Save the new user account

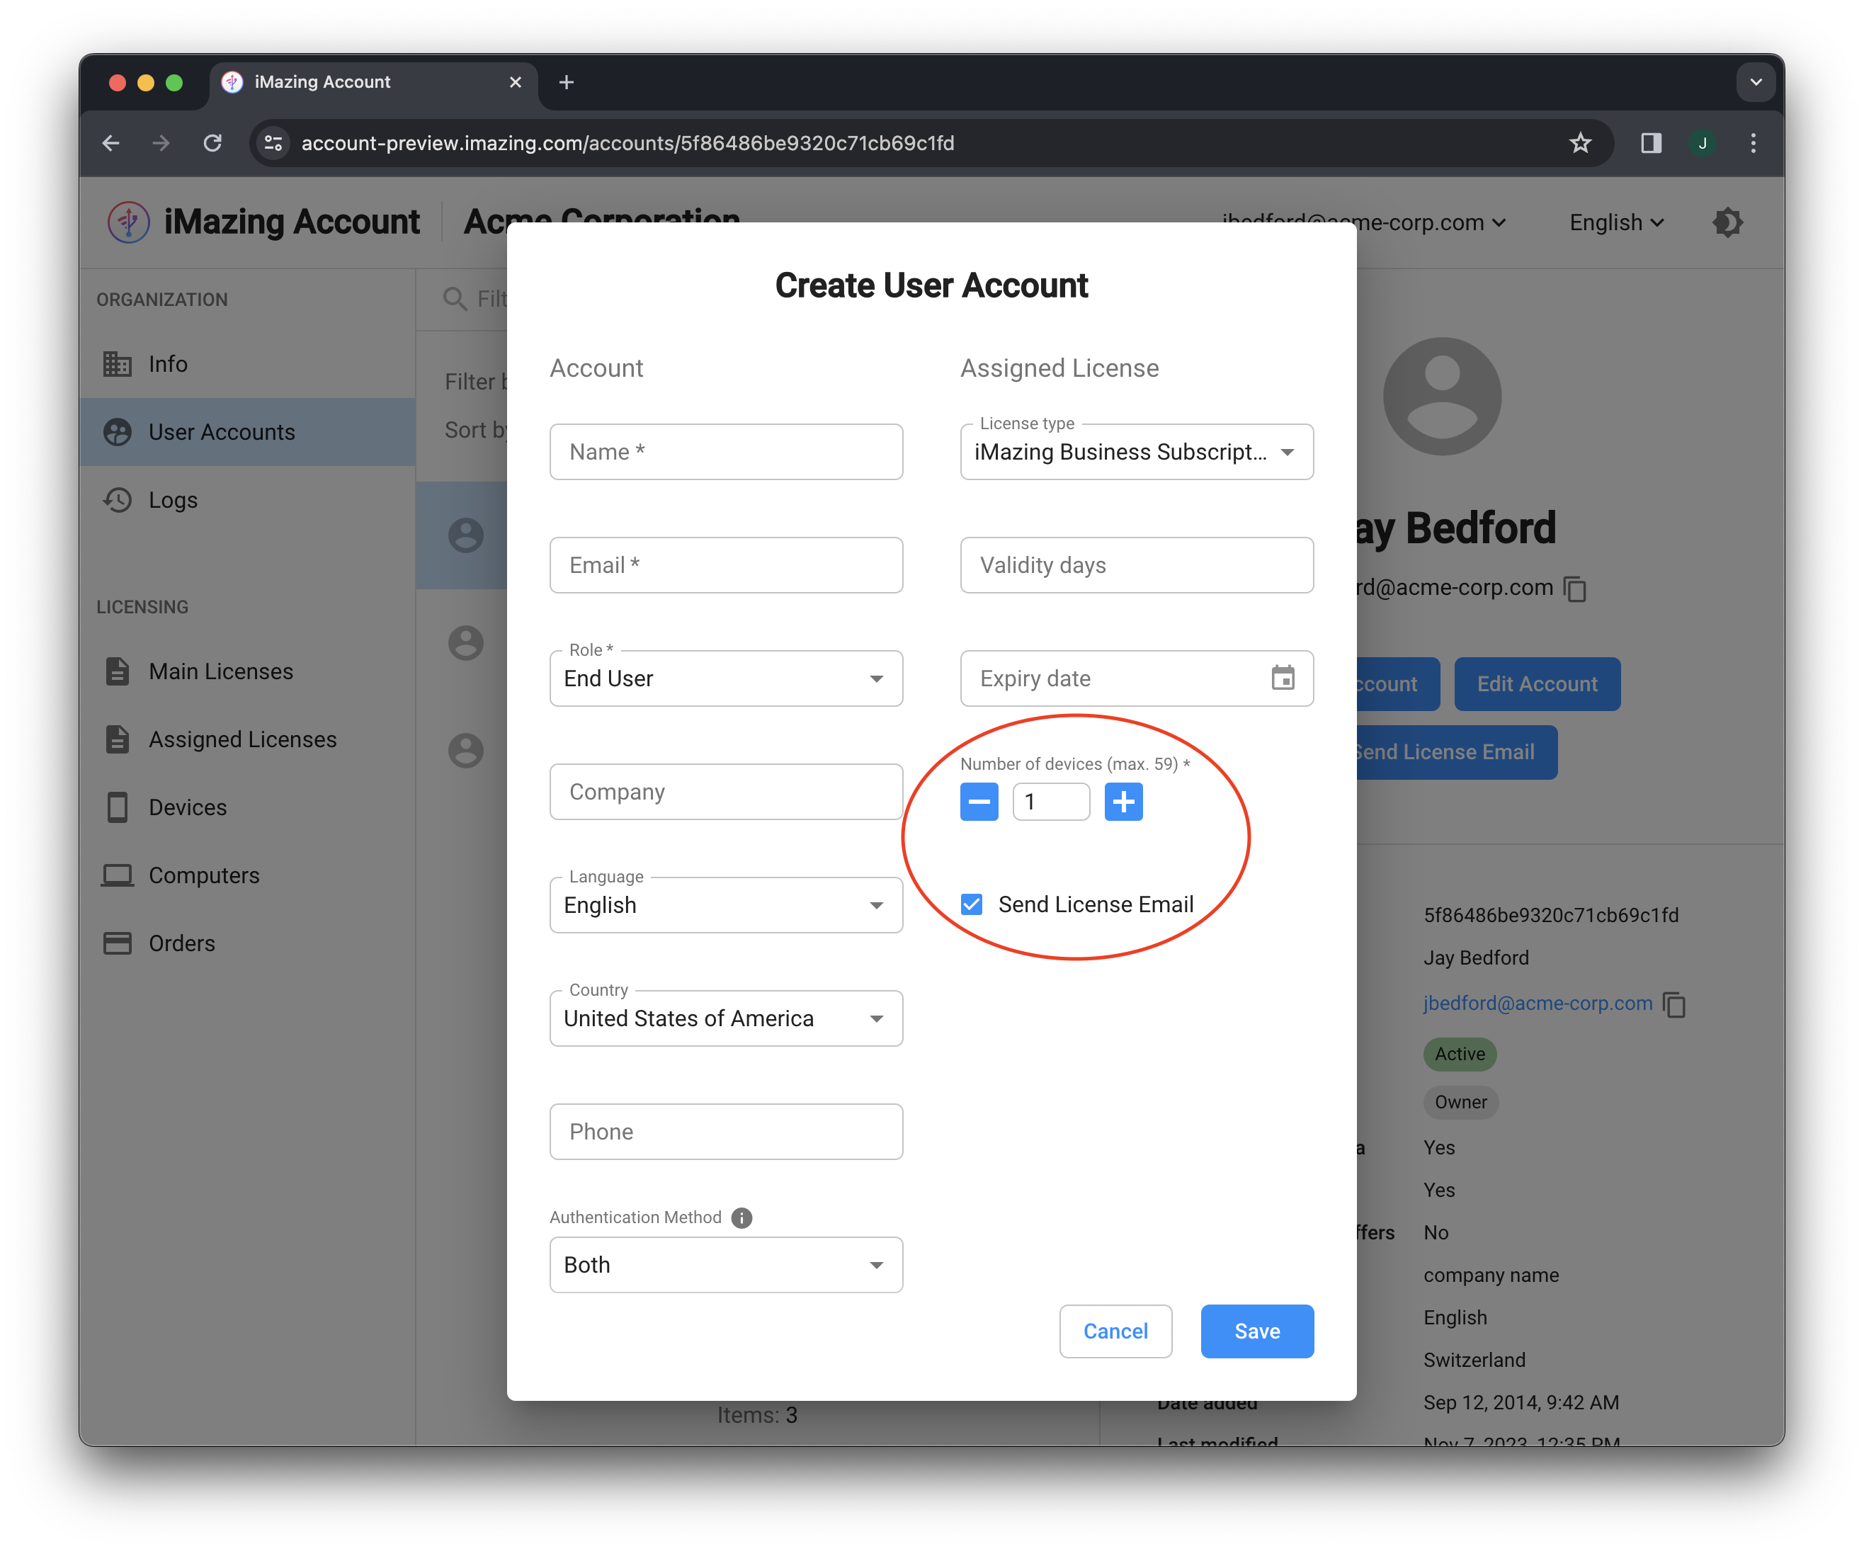pos(1257,1331)
